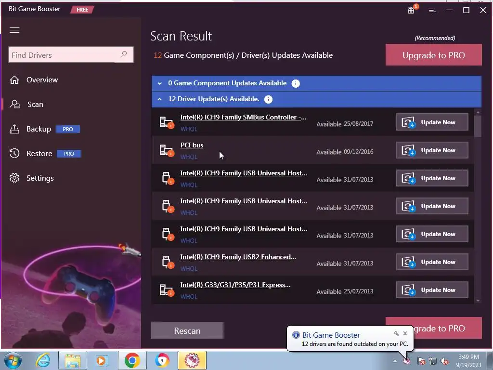Click device icon for PCI bus row
493x370 pixels.
click(166, 150)
